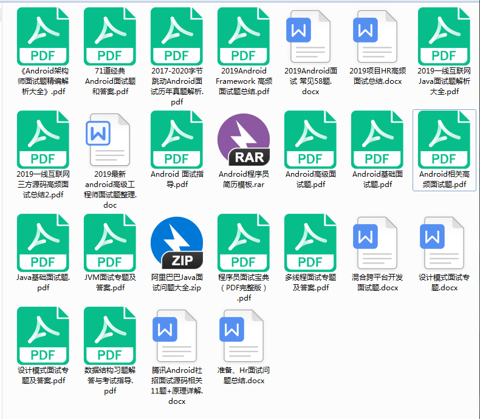Click the file name text "Android程序员简历模板.rar"
This screenshot has height=419, width=480.
click(244, 179)
